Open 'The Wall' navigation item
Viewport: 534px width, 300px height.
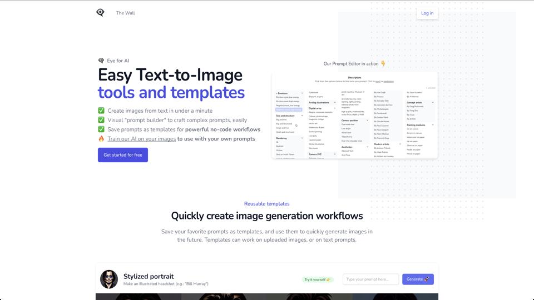(125, 13)
